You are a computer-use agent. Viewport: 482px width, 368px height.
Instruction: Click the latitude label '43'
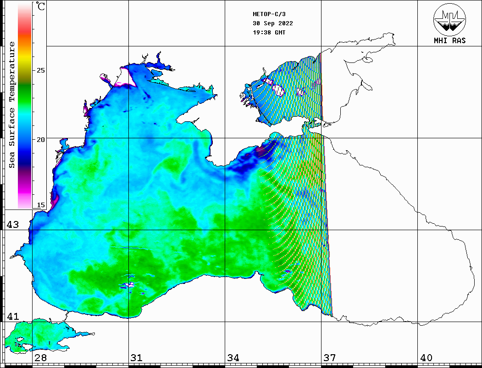click(x=13, y=225)
